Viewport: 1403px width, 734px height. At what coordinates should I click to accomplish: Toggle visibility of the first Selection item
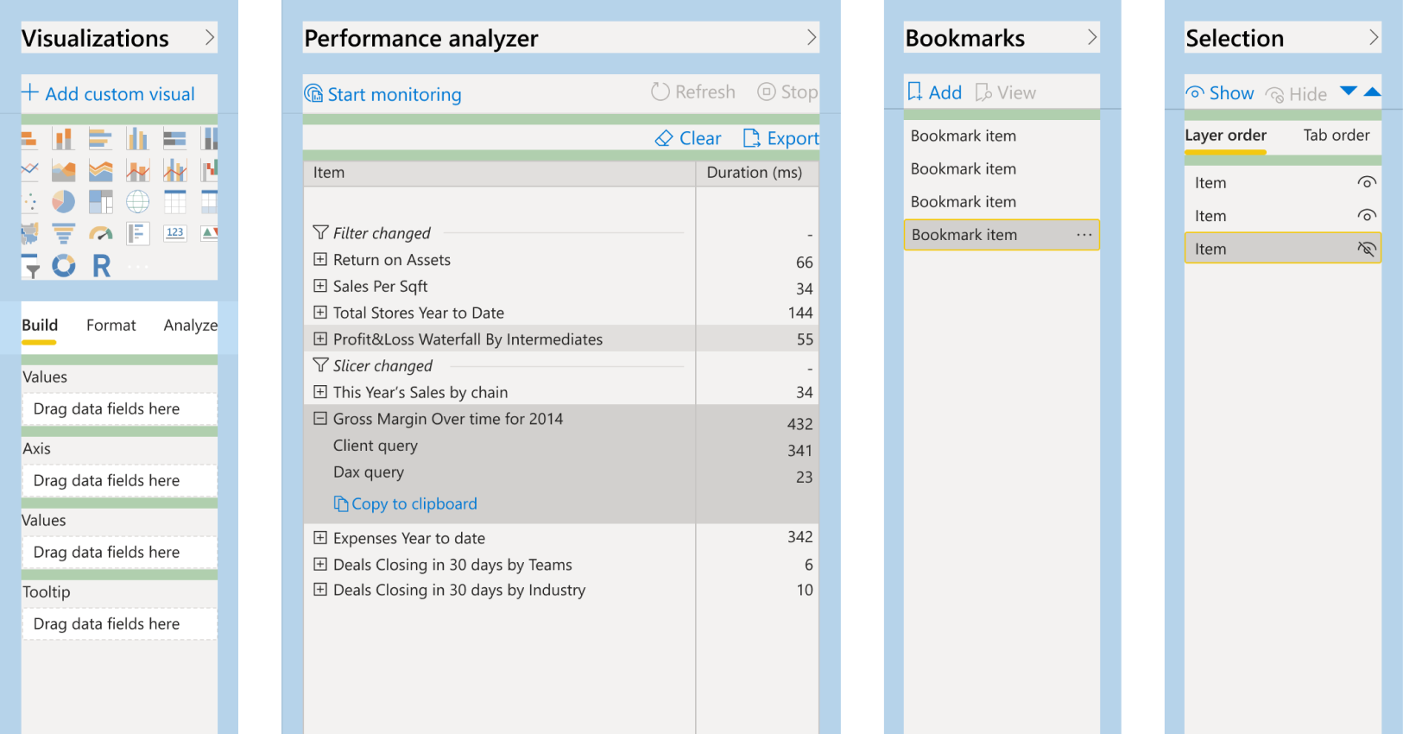[1366, 182]
